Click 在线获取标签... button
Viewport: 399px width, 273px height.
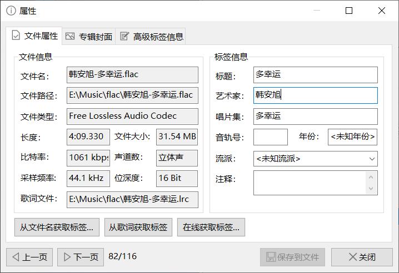point(211,227)
